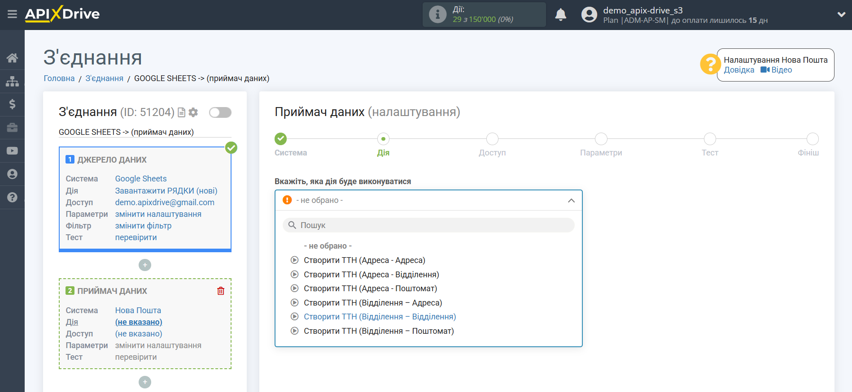
Task: Select Створити ТТН (Відділення – Відділення)
Action: click(380, 317)
